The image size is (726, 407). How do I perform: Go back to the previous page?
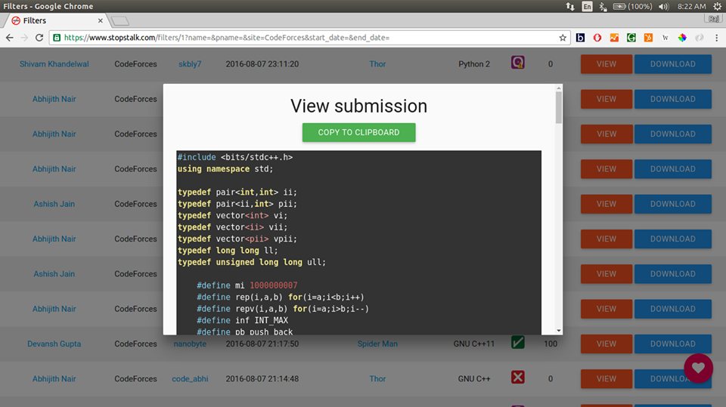9,38
